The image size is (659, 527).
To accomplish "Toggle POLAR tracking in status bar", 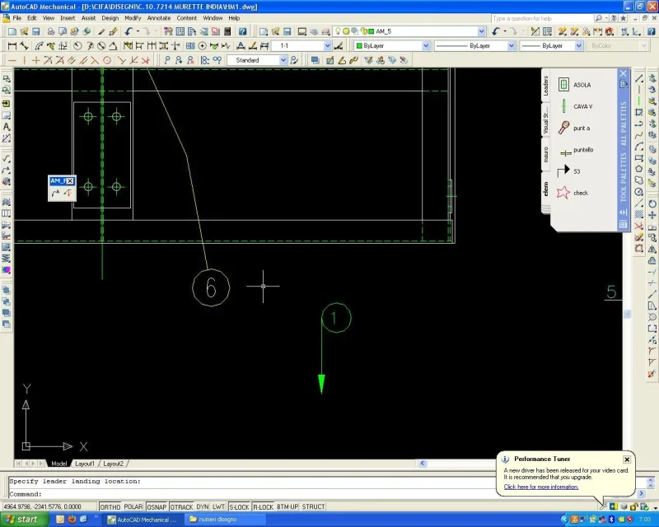I will [x=133, y=507].
